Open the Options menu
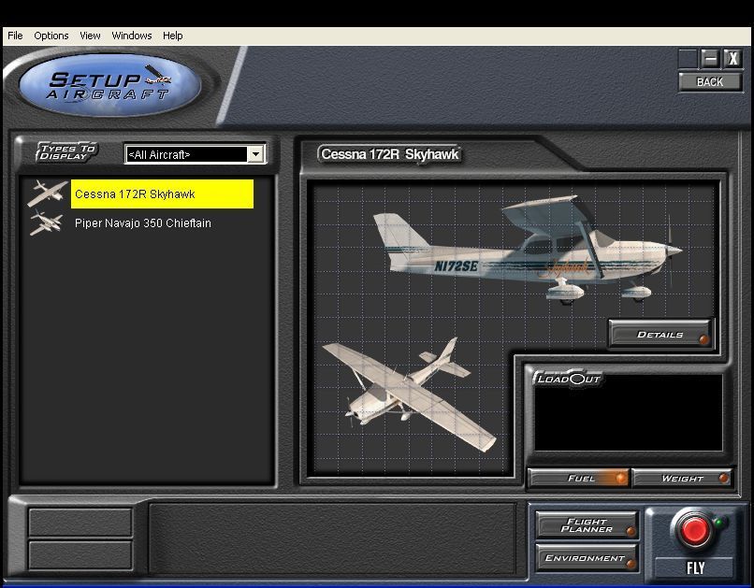 pyautogui.click(x=51, y=36)
